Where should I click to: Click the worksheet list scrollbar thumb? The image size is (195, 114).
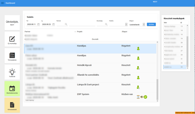click(x=157, y=90)
